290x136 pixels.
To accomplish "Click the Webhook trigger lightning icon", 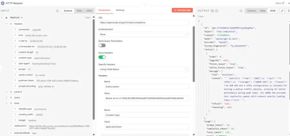I will point(22,18).
